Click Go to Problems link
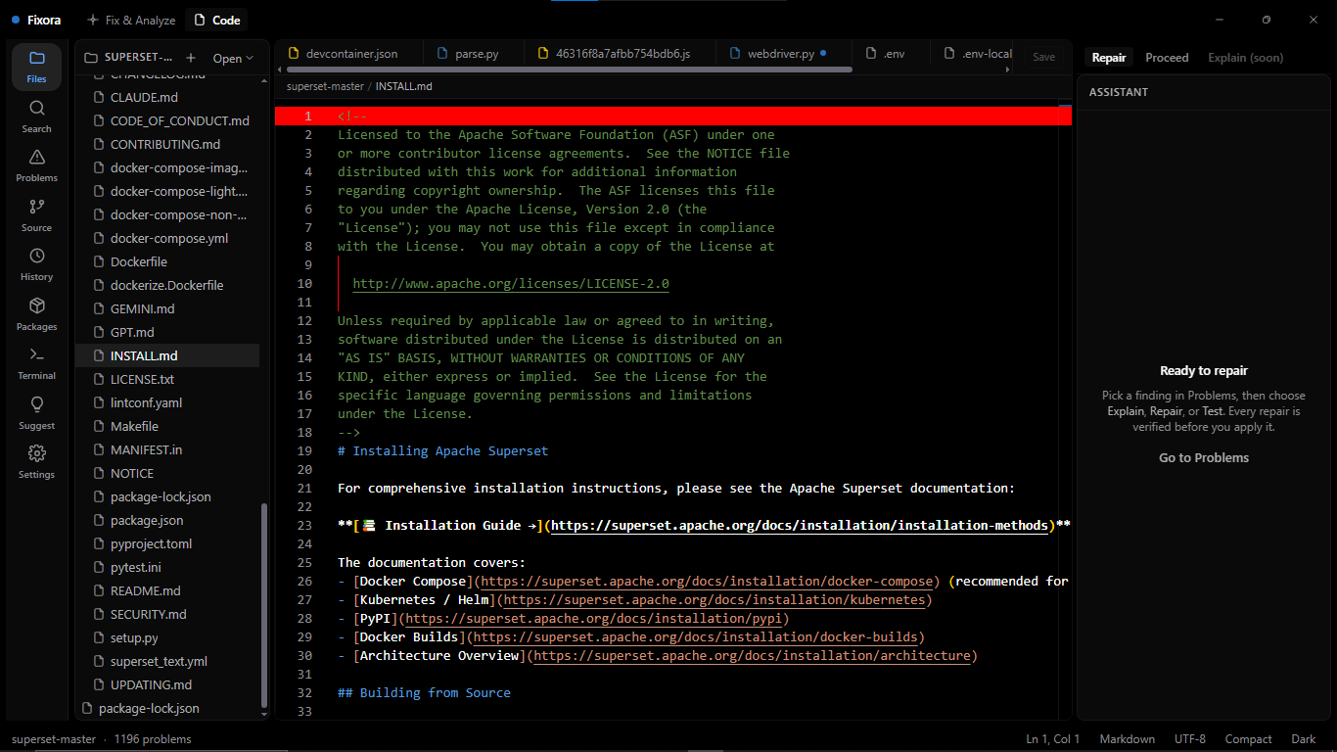 click(1204, 457)
